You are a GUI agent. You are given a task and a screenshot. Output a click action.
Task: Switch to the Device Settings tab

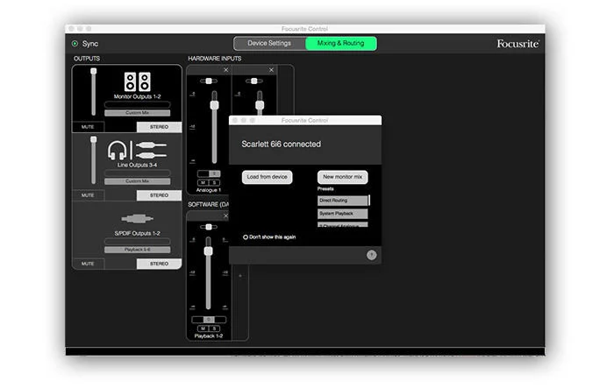[269, 43]
